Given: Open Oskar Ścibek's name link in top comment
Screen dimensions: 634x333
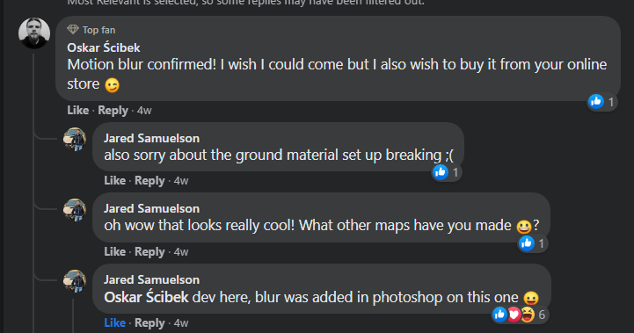Looking at the screenshot, I should click(104, 47).
